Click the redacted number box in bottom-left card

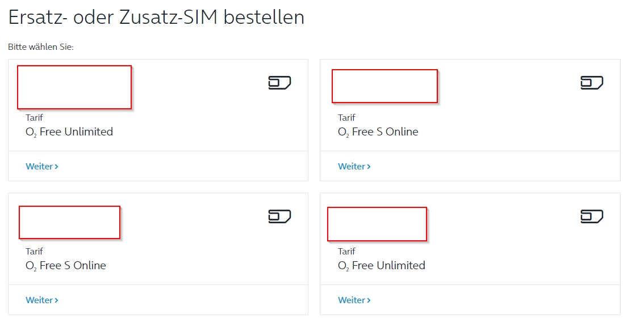click(69, 222)
